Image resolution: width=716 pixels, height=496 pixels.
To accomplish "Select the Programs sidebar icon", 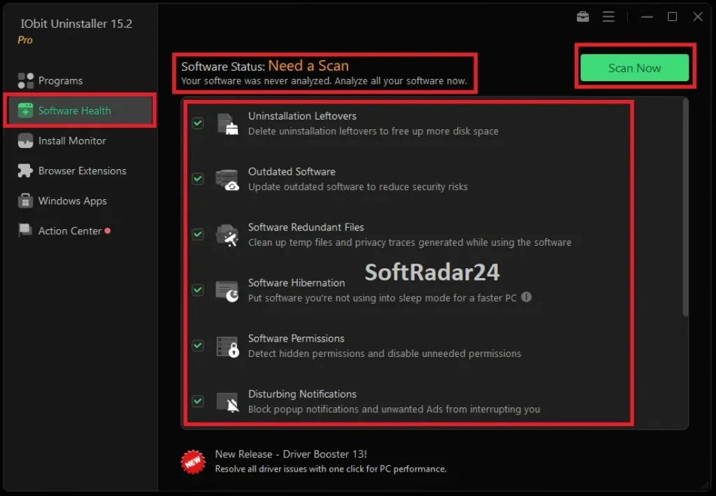I will click(25, 80).
